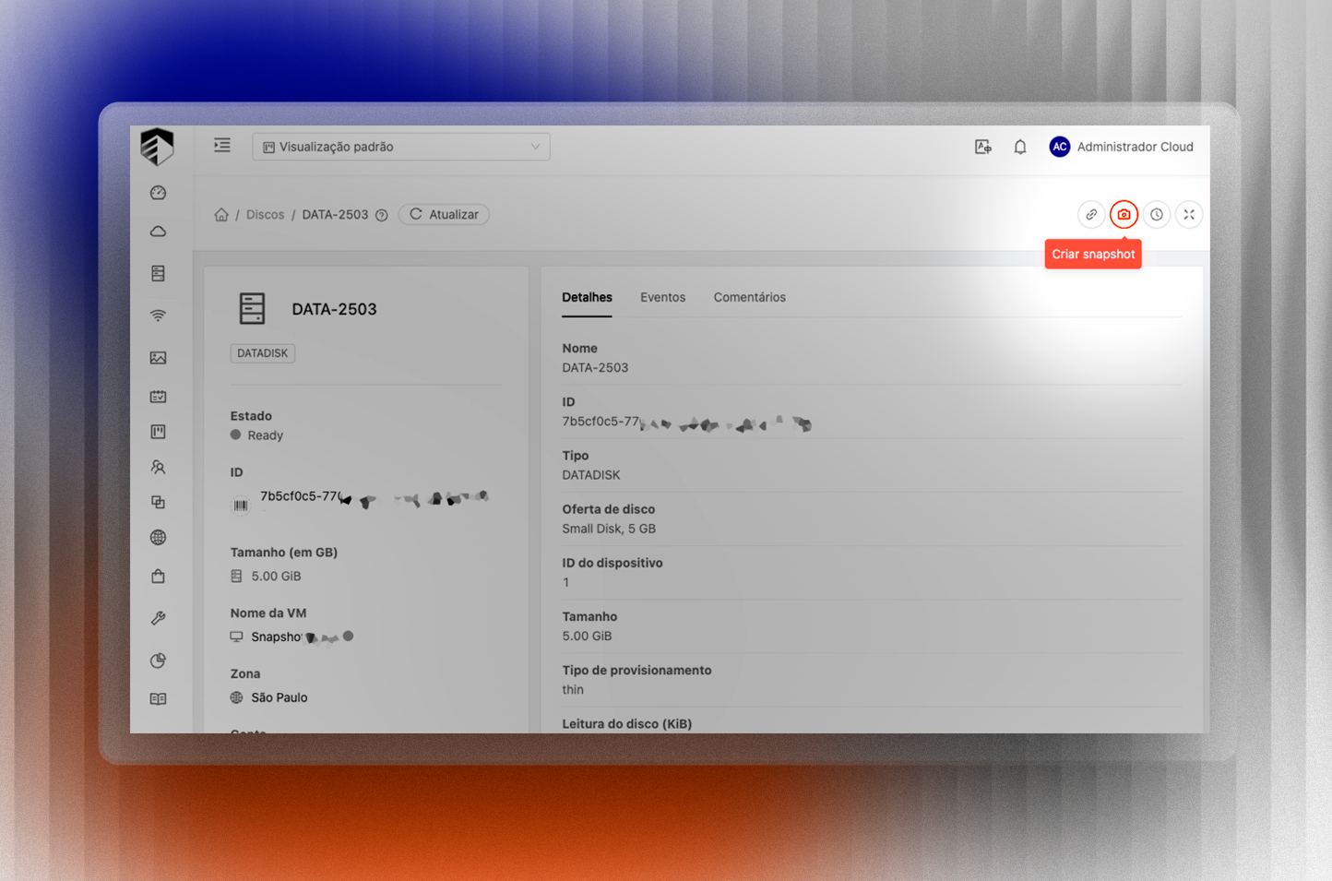Viewport: 1332px width, 881px height.
Task: Open Administrador Cloud user menu
Action: [1122, 147]
